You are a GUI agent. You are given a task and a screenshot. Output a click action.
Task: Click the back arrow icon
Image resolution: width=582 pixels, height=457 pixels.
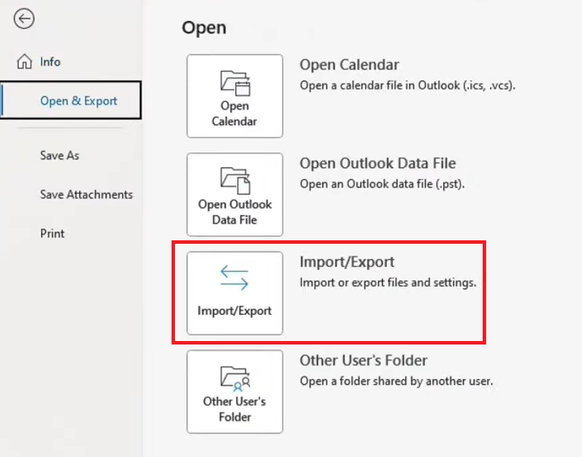pyautogui.click(x=24, y=19)
